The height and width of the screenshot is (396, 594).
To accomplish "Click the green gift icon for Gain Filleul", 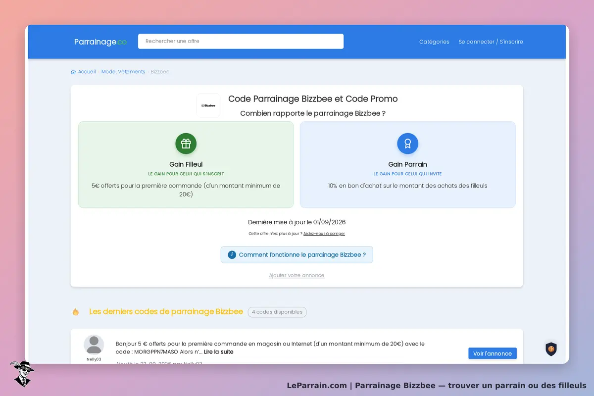I will pyautogui.click(x=186, y=144).
